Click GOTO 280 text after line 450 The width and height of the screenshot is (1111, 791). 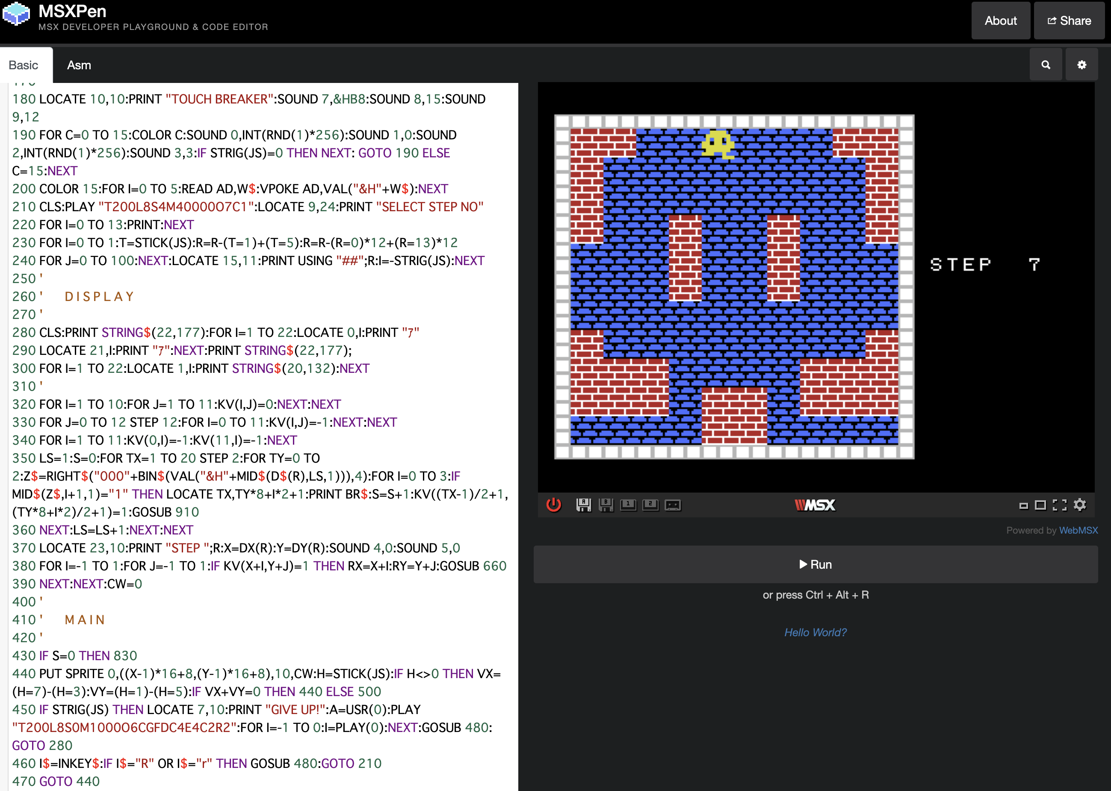point(42,745)
